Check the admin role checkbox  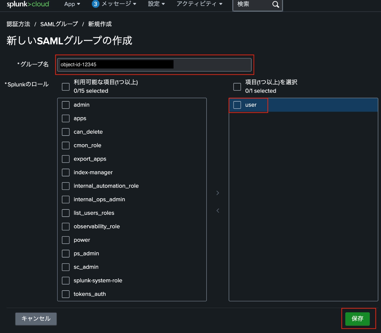coord(66,105)
